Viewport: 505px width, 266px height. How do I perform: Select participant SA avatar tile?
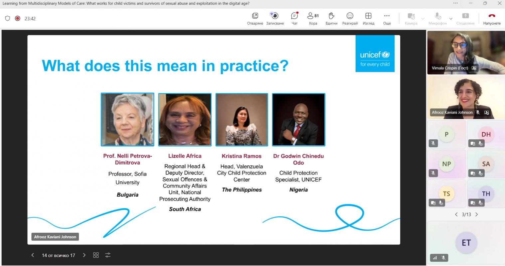[x=486, y=164]
